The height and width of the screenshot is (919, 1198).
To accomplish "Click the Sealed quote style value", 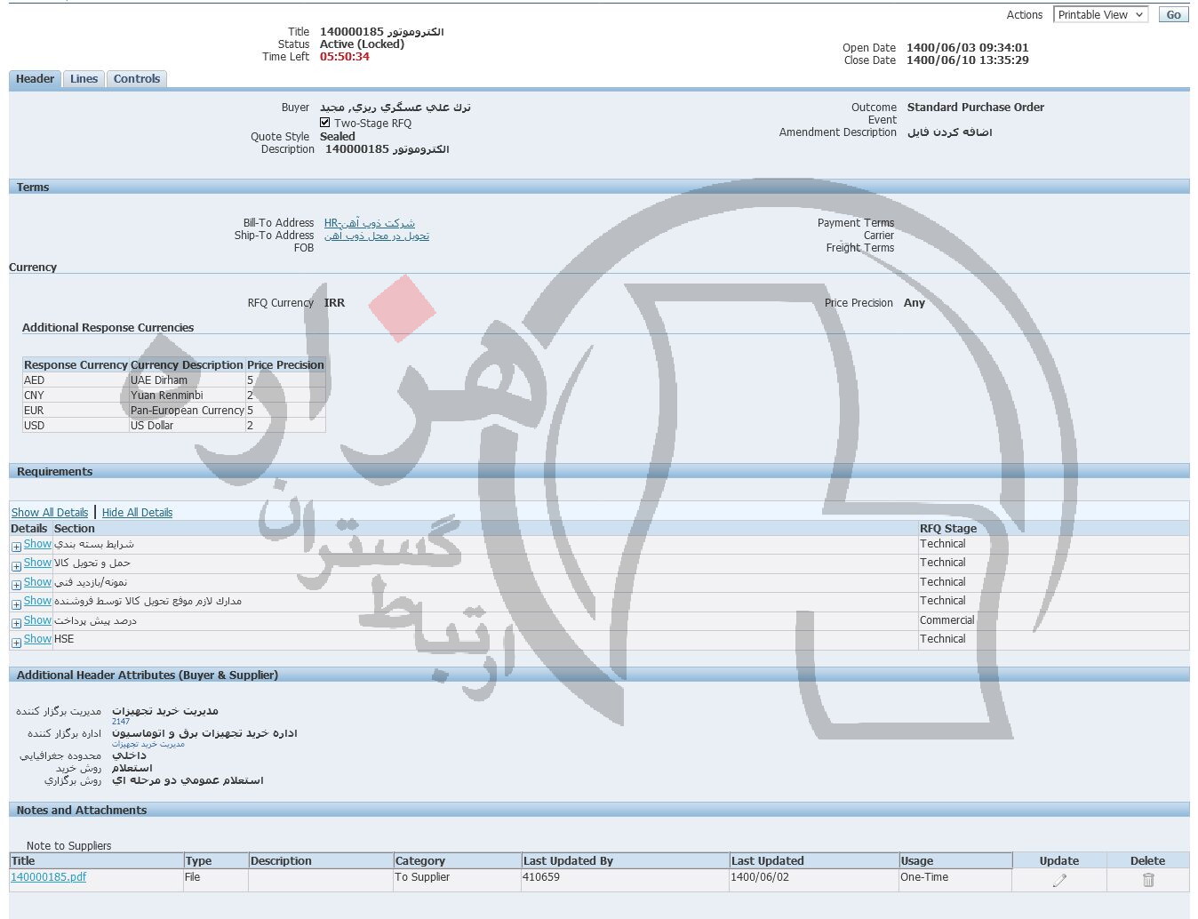I will pos(338,137).
